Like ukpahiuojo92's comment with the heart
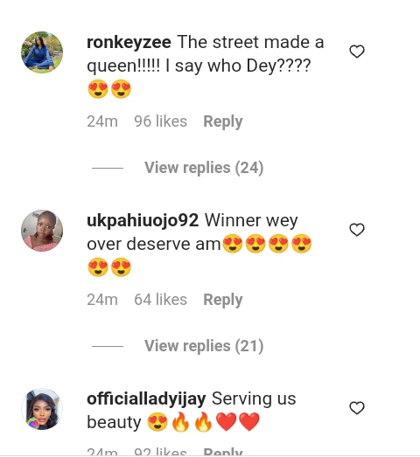 [x=357, y=230]
